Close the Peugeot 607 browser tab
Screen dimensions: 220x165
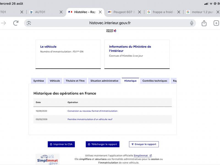139,12
